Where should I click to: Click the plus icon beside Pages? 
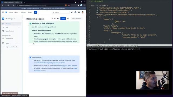point(19,43)
